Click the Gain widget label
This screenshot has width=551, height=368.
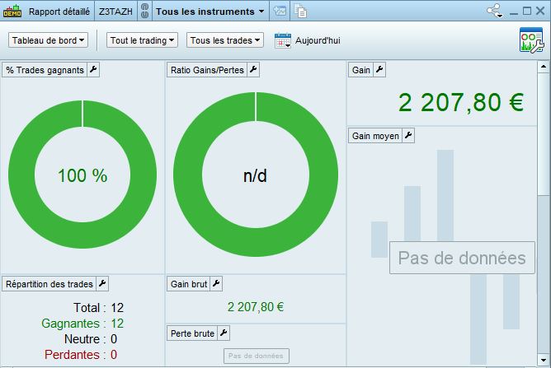click(361, 70)
